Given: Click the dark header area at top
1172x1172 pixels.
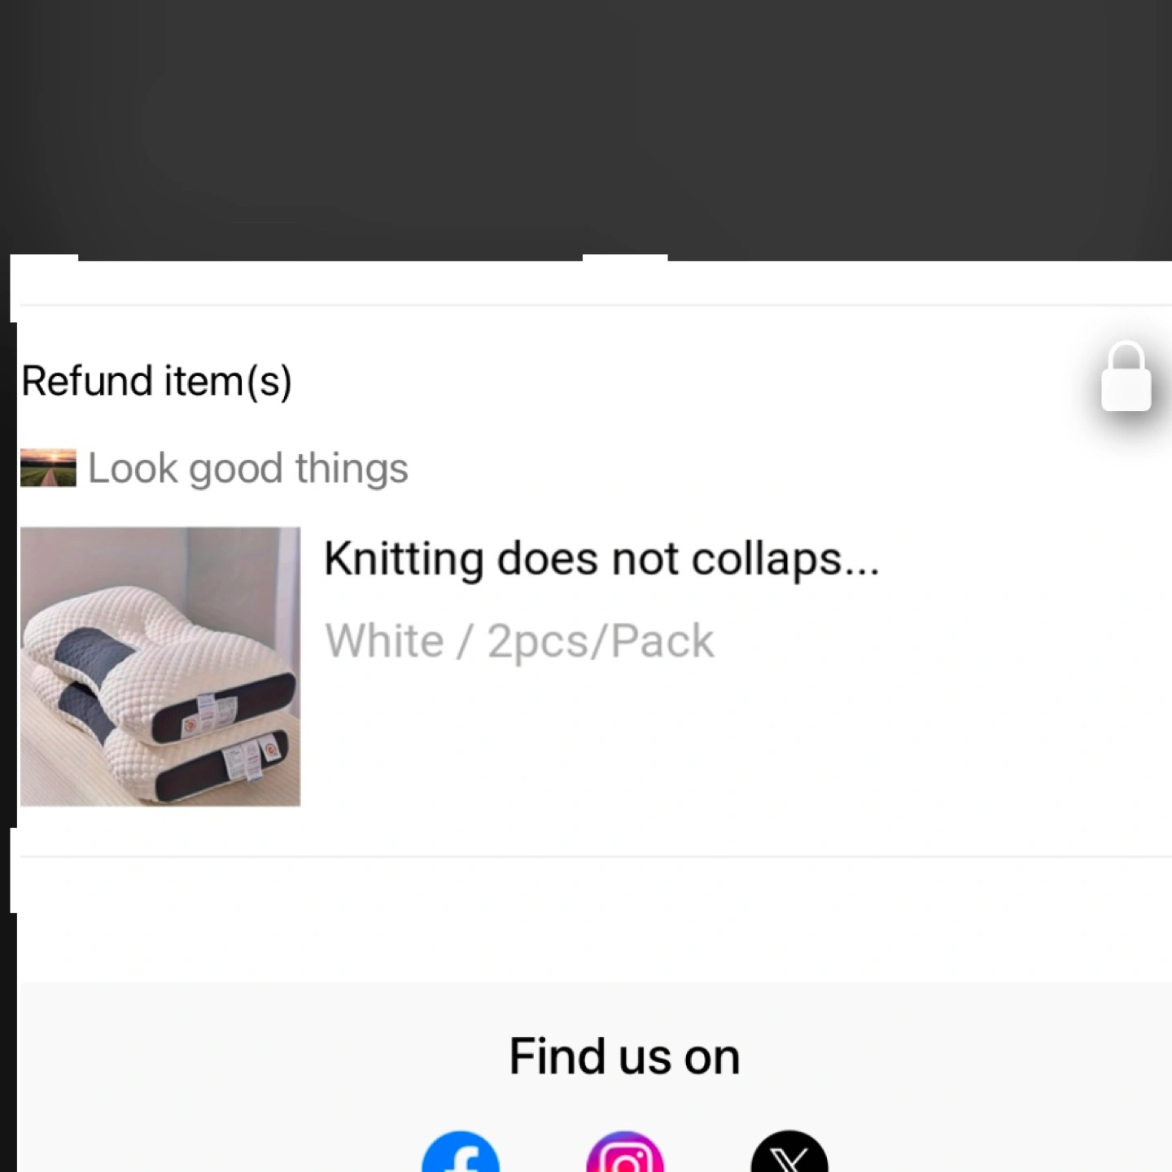Looking at the screenshot, I should pos(586,122).
